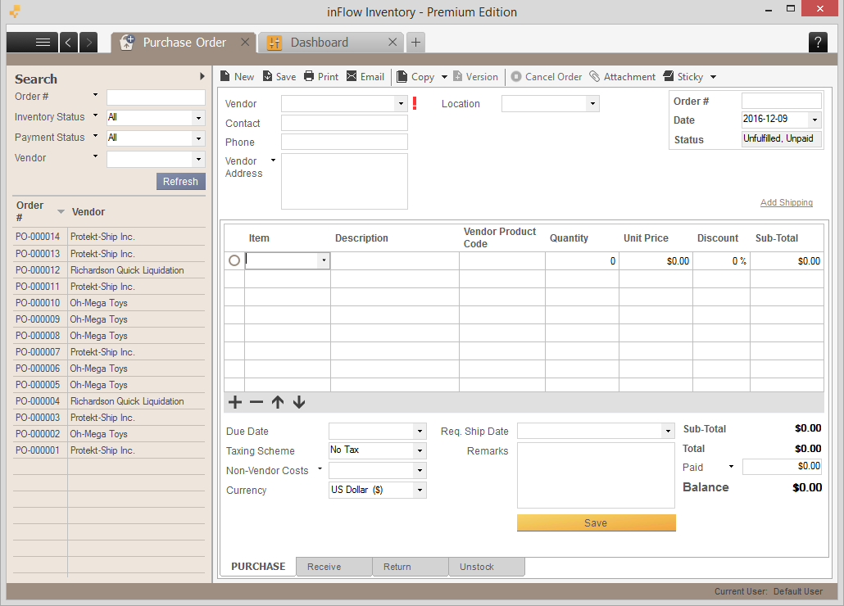
Task: Switch to the Unstock tab
Action: pos(487,567)
